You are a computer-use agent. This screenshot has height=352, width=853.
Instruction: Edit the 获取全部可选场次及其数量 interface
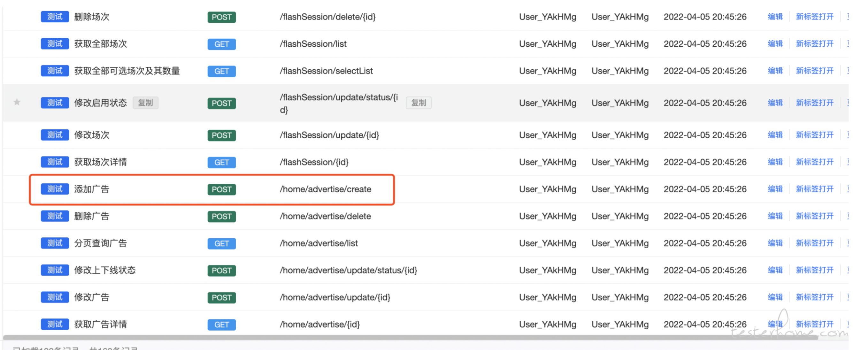click(775, 71)
